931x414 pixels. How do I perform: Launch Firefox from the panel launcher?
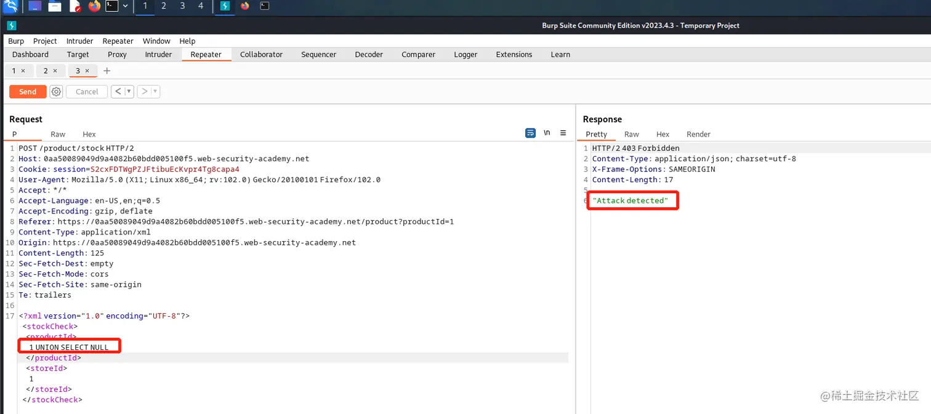pos(94,6)
